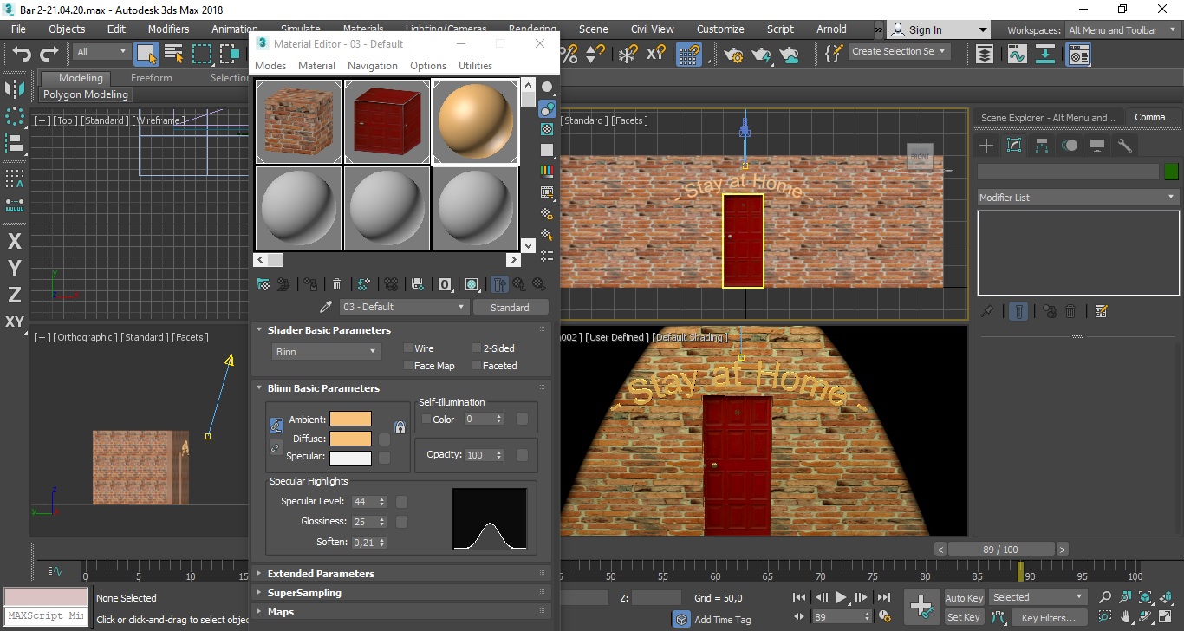The height and width of the screenshot is (631, 1184).
Task: Click the Specular color swatch
Action: point(350,458)
